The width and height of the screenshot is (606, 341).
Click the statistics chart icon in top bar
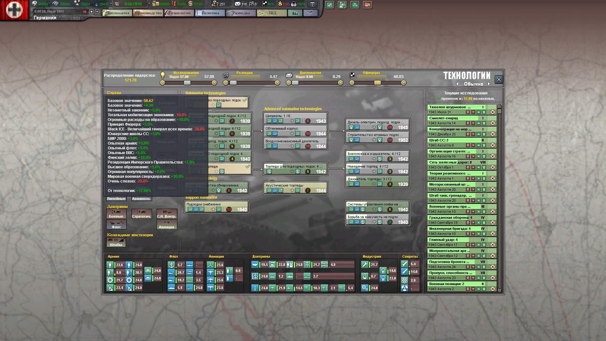tap(295, 13)
